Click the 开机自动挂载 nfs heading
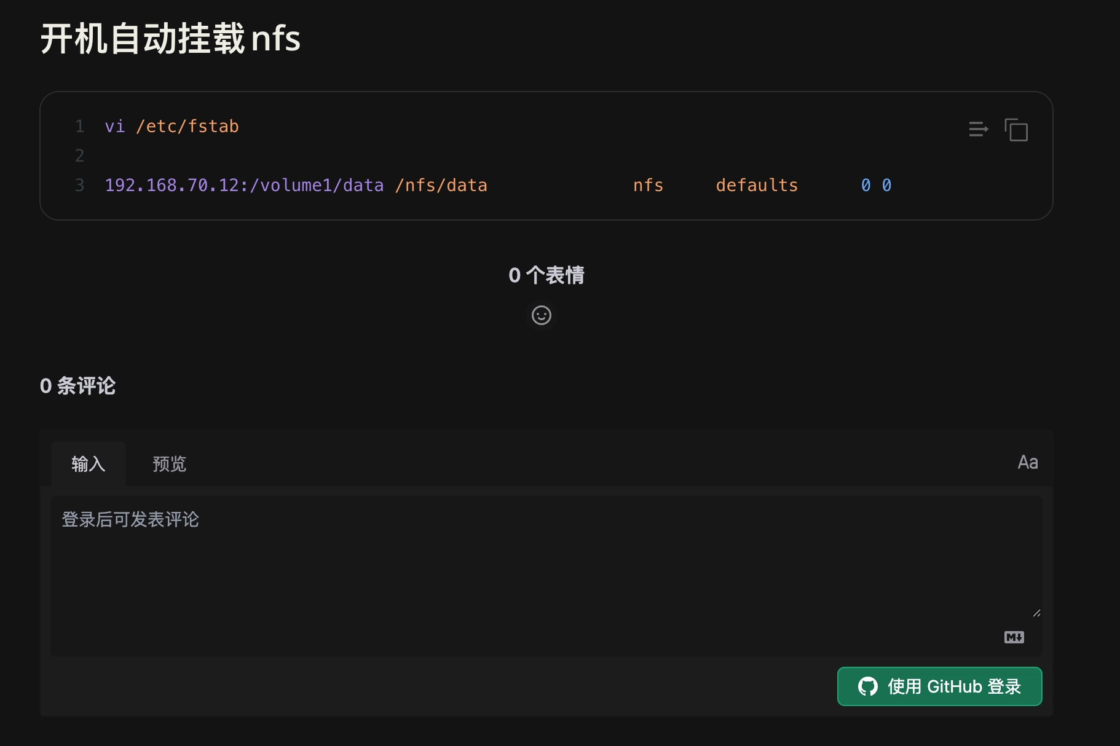 (170, 39)
